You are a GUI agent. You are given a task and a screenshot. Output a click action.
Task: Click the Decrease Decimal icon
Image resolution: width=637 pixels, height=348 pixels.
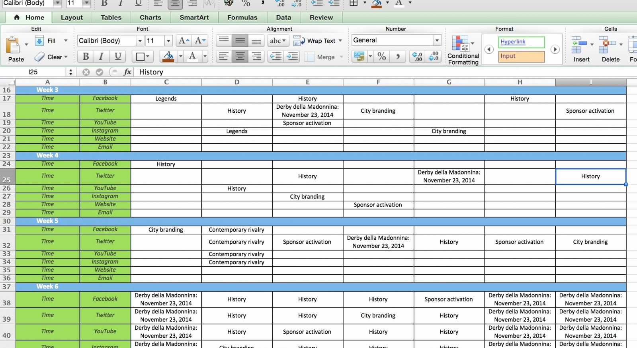(x=433, y=57)
